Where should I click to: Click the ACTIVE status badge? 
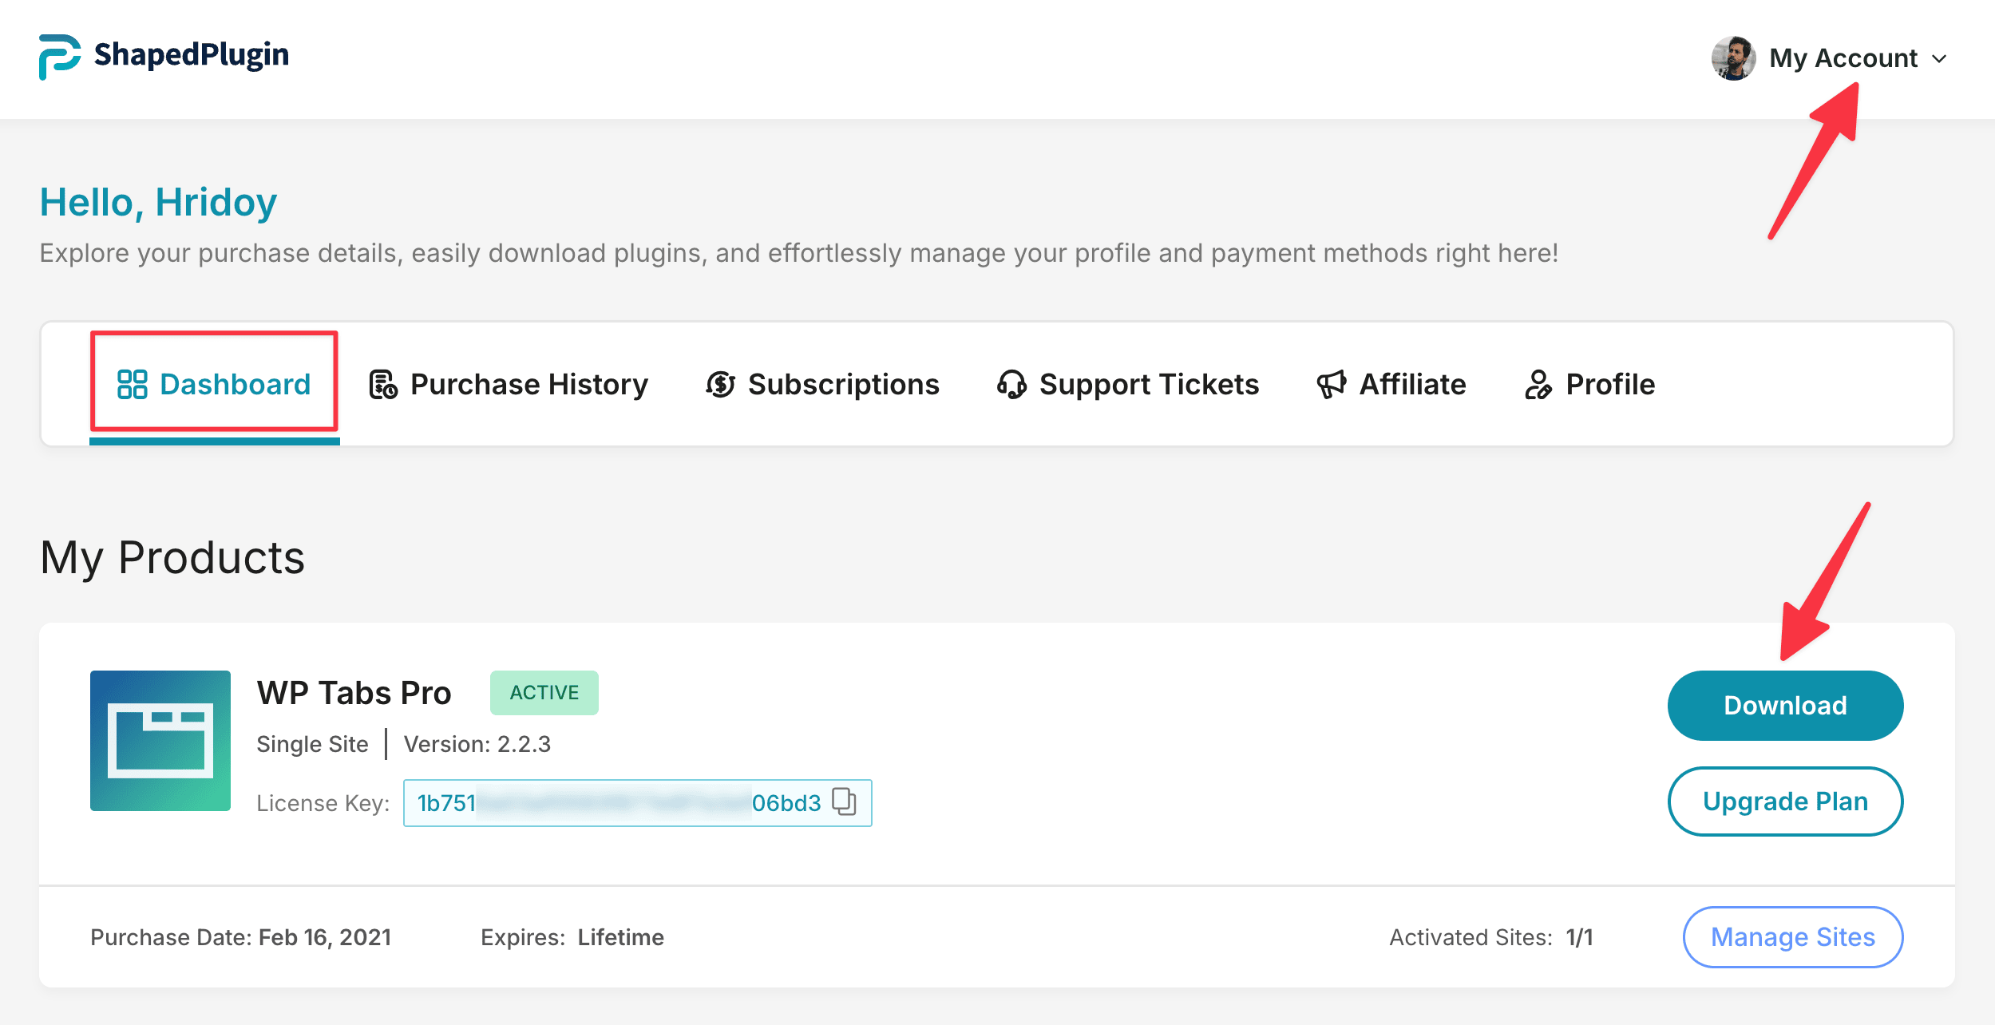(544, 693)
